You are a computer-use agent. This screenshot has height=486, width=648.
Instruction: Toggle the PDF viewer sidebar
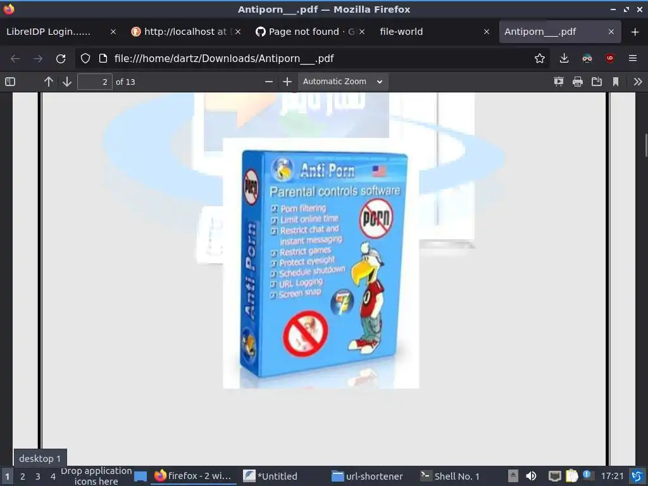(x=10, y=82)
